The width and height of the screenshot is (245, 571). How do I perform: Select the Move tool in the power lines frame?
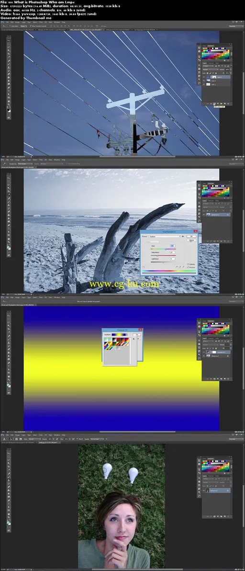click(9, 40)
